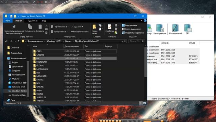Open Свойства properties button
Viewport: 216px width, 122px height.
coord(109,29)
